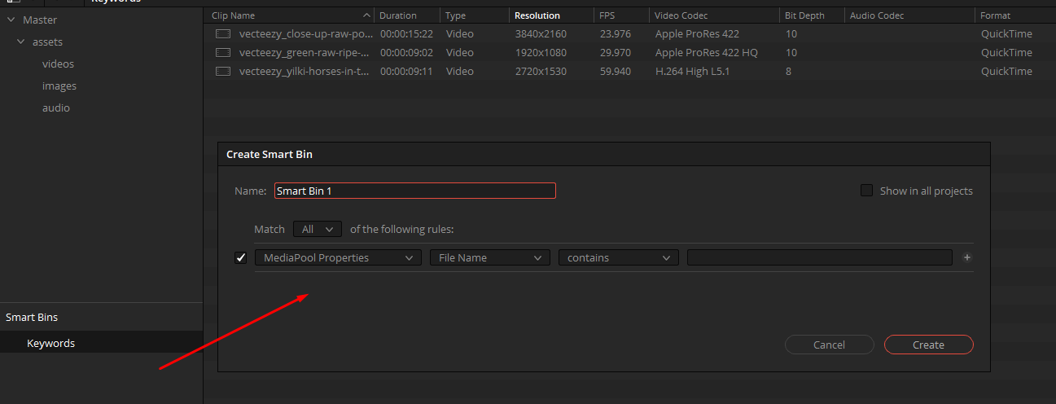Click the video clip icon for vecteezy_yilki-horses

click(223, 72)
